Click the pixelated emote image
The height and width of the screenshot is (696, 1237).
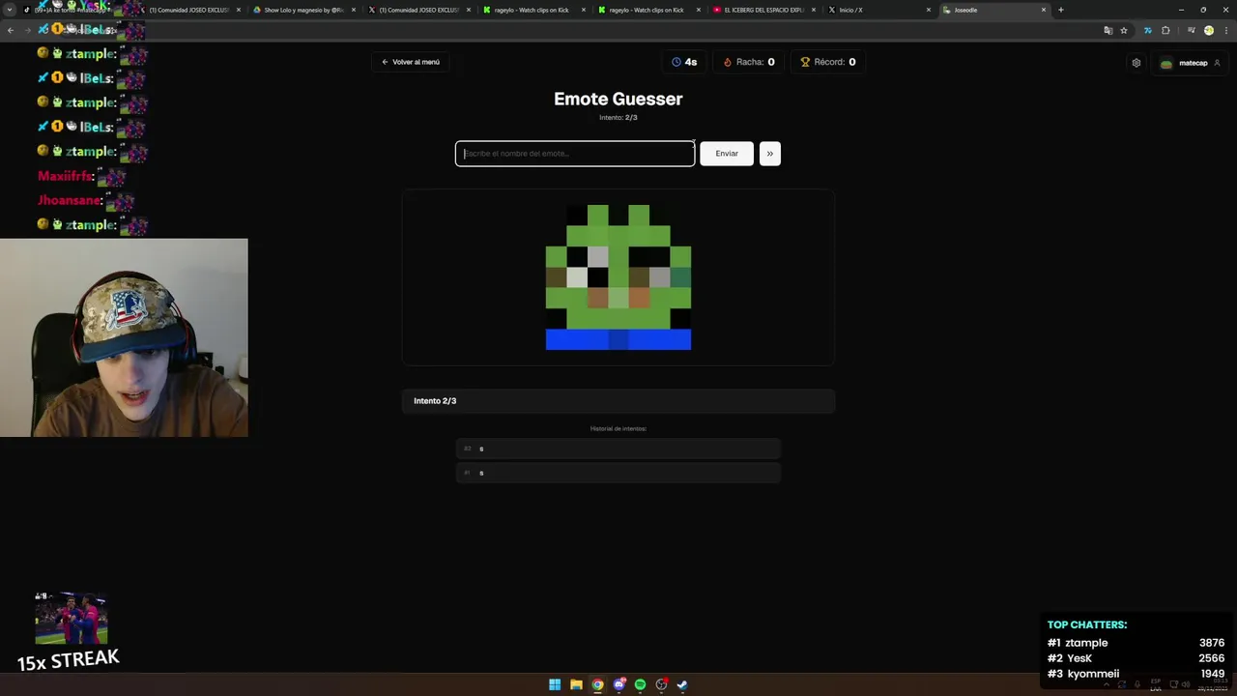[x=618, y=277]
